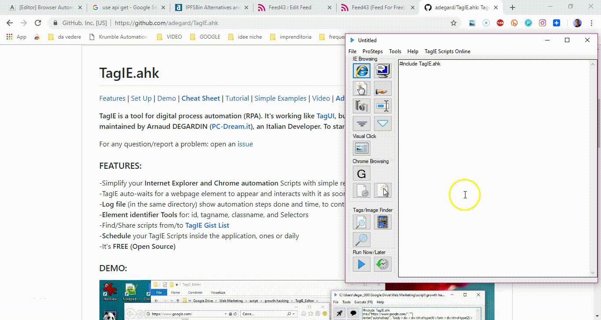Image resolution: width=601 pixels, height=320 pixels.
Task: Open the 'idee niche' bookmark folder
Action: click(245, 37)
